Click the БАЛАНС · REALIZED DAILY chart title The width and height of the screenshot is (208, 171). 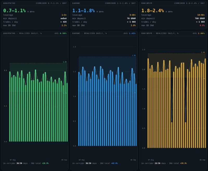[89, 33]
